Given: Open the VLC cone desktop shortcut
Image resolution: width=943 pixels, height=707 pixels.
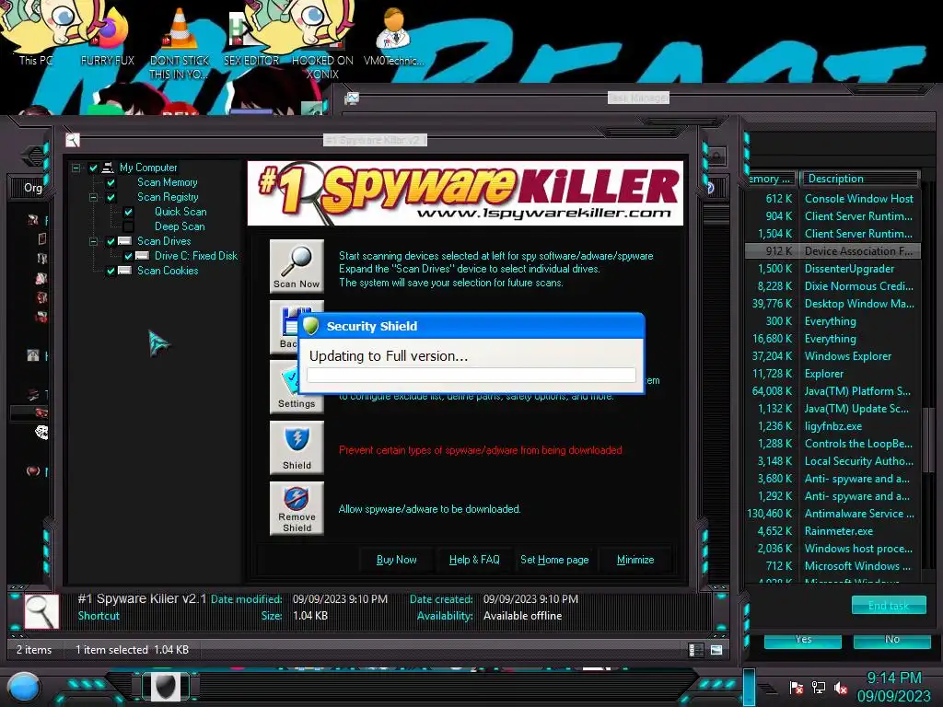Looking at the screenshot, I should [x=180, y=43].
